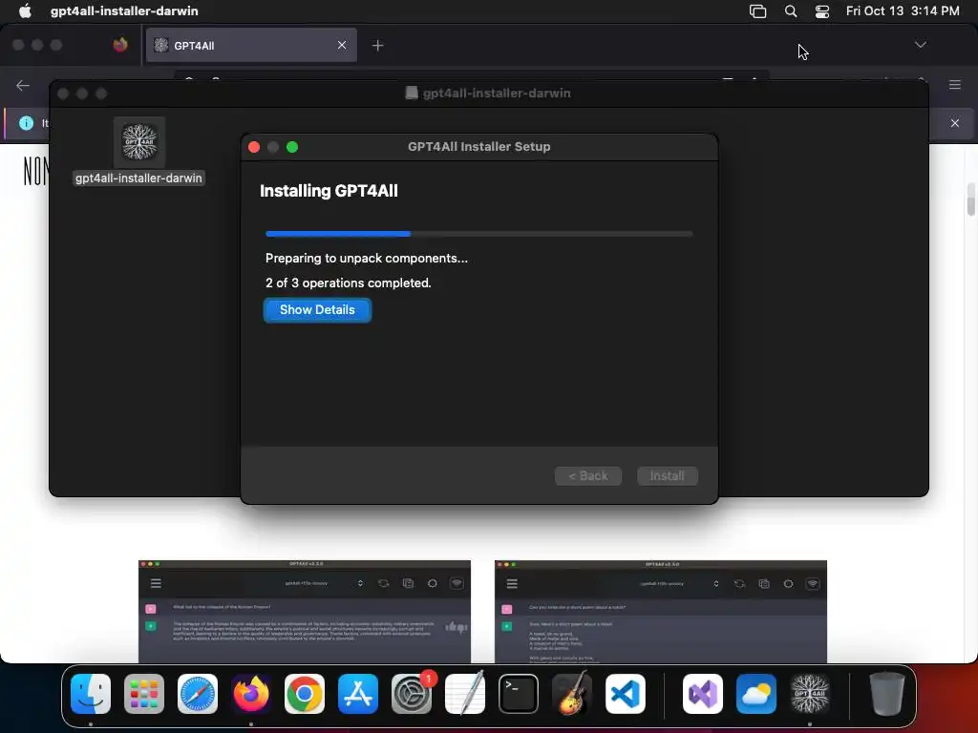
Task: Click the right GPT4All chat screenshot thumbnail
Action: pyautogui.click(x=661, y=612)
